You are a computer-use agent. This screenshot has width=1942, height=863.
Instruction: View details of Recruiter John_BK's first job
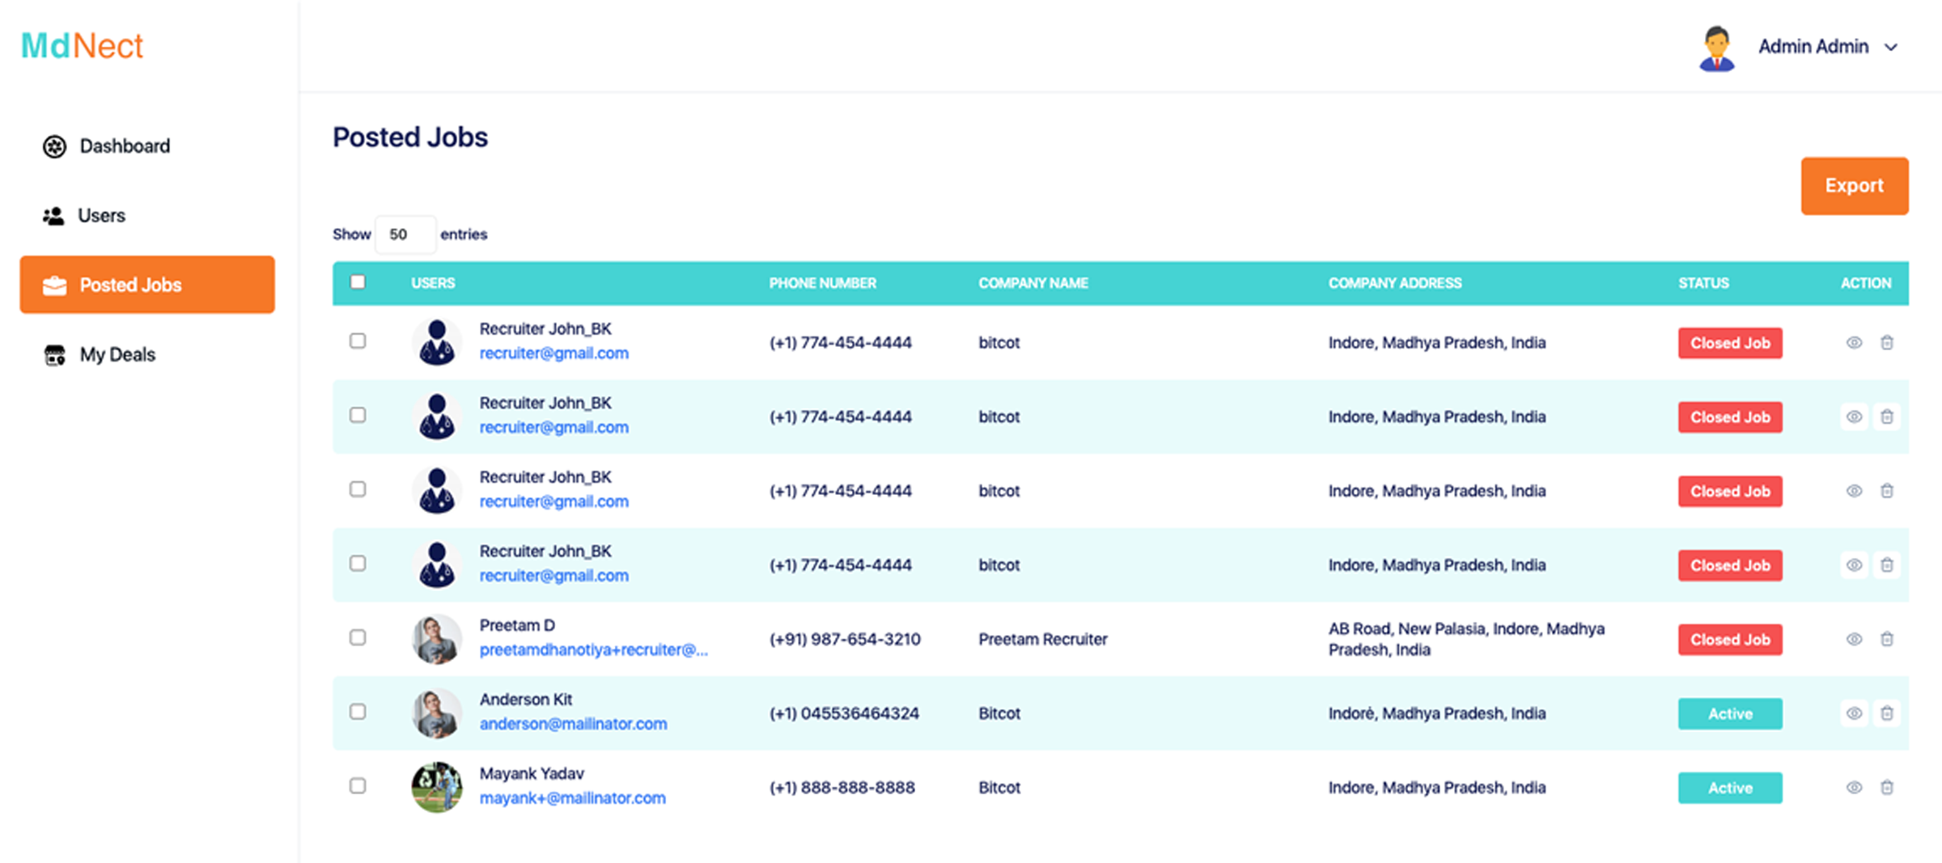[x=1854, y=342]
